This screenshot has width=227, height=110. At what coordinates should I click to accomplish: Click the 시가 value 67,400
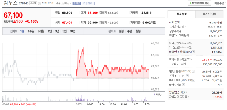click(x=67, y=22)
